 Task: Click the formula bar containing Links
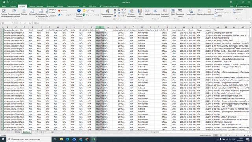(141, 23)
